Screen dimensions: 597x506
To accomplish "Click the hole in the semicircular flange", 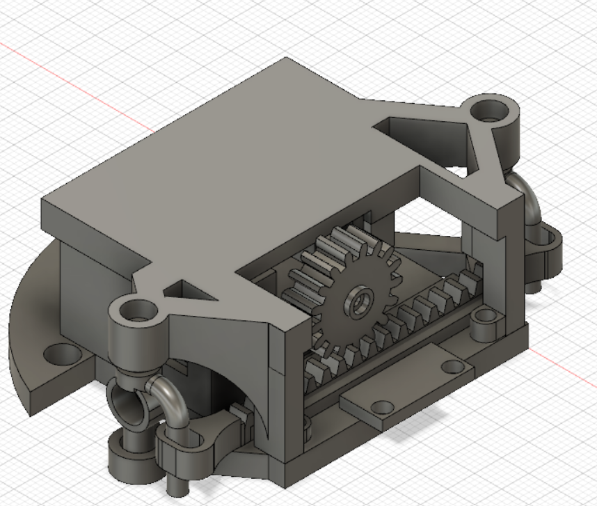I will [61, 356].
